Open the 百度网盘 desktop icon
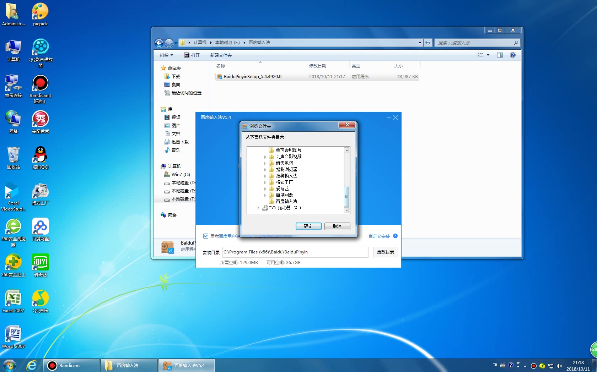This screenshot has width=597, height=372. [40, 230]
